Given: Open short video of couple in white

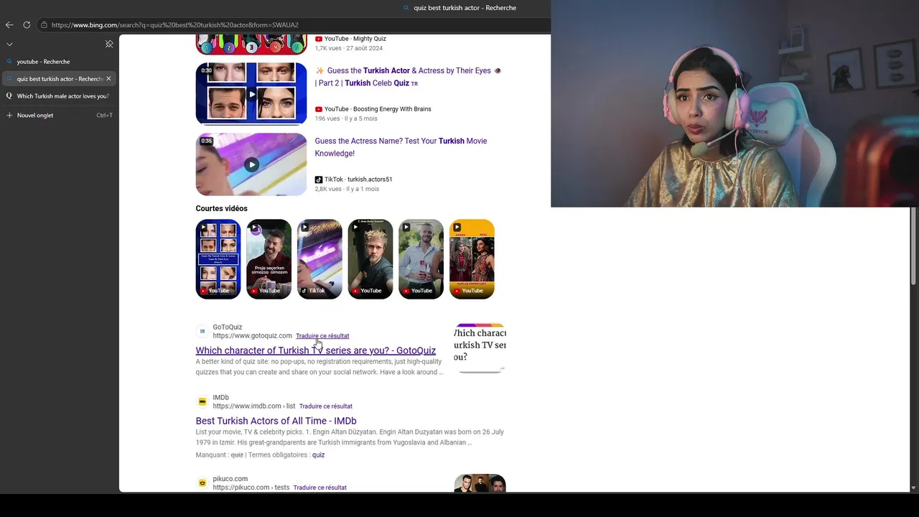Looking at the screenshot, I should pos(421,259).
